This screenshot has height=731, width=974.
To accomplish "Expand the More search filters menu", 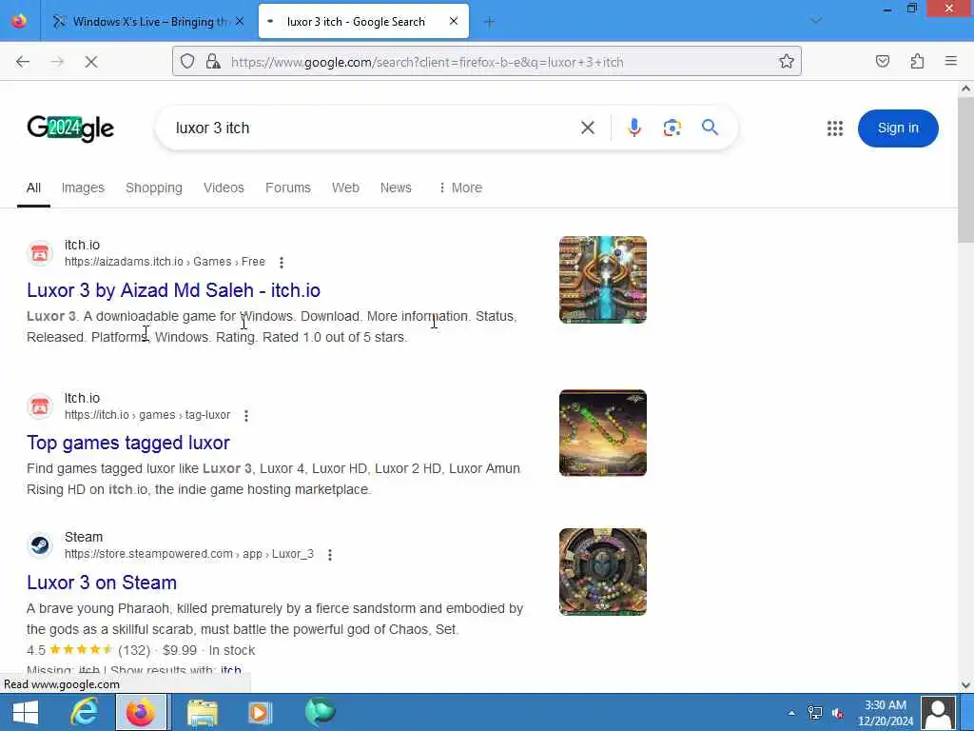I will (x=460, y=188).
